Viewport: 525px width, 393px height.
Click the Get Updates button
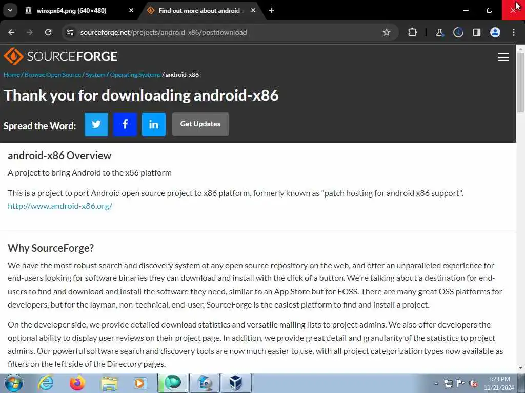coord(200,124)
